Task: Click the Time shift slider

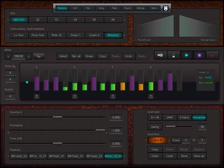Action: point(57,143)
